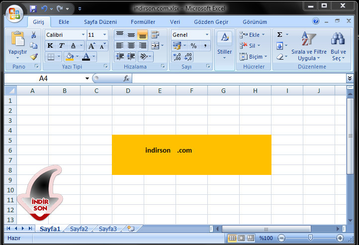Redo the last action

pos(60,8)
